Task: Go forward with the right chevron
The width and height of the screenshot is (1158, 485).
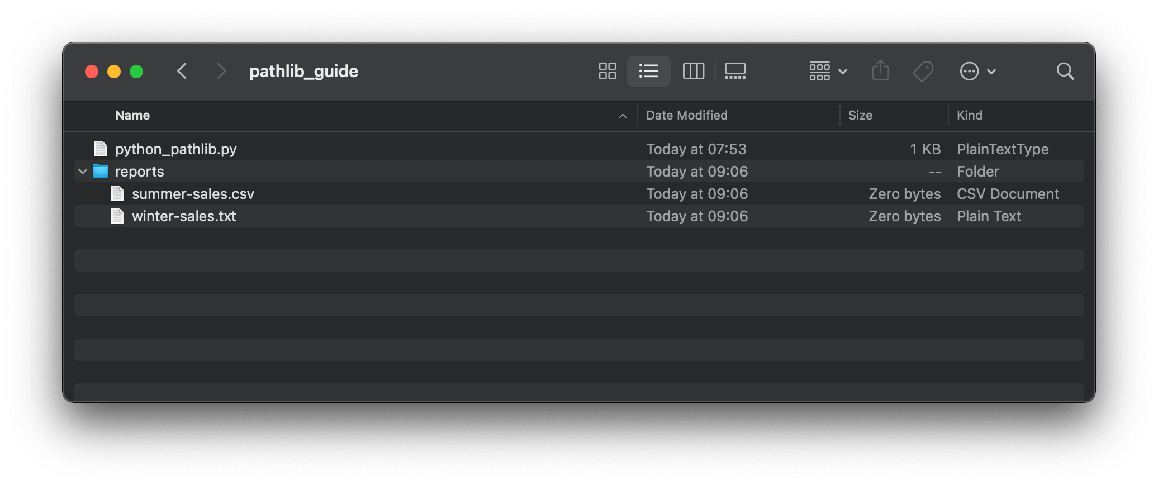Action: (x=221, y=71)
